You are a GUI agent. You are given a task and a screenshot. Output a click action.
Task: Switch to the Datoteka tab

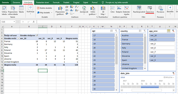pyautogui.click(x=5, y=2)
